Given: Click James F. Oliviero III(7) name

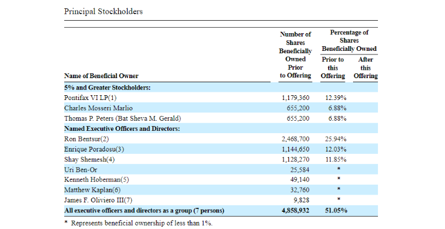Looking at the screenshot, I should [98, 200].
